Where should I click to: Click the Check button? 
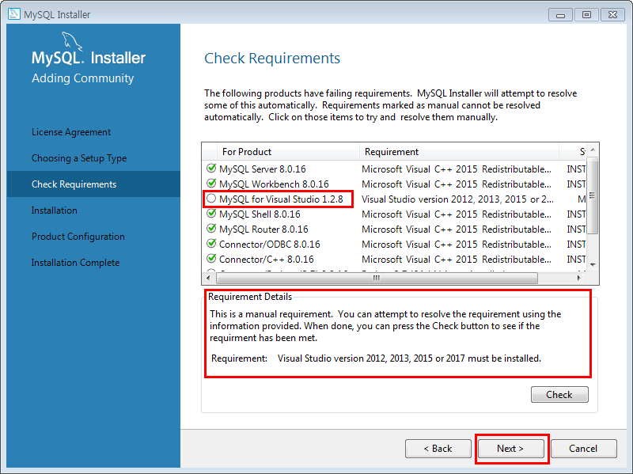click(x=559, y=394)
